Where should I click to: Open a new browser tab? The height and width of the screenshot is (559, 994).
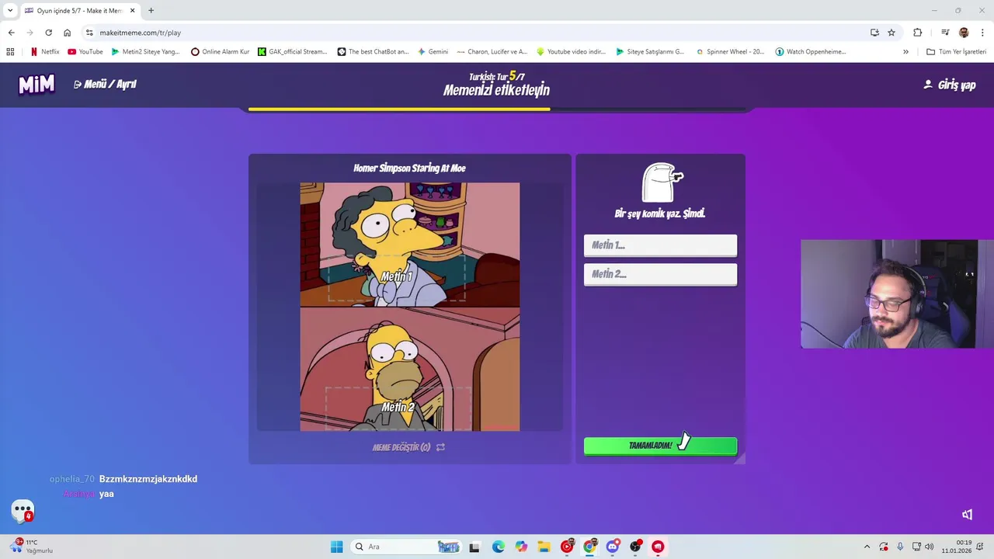point(151,11)
